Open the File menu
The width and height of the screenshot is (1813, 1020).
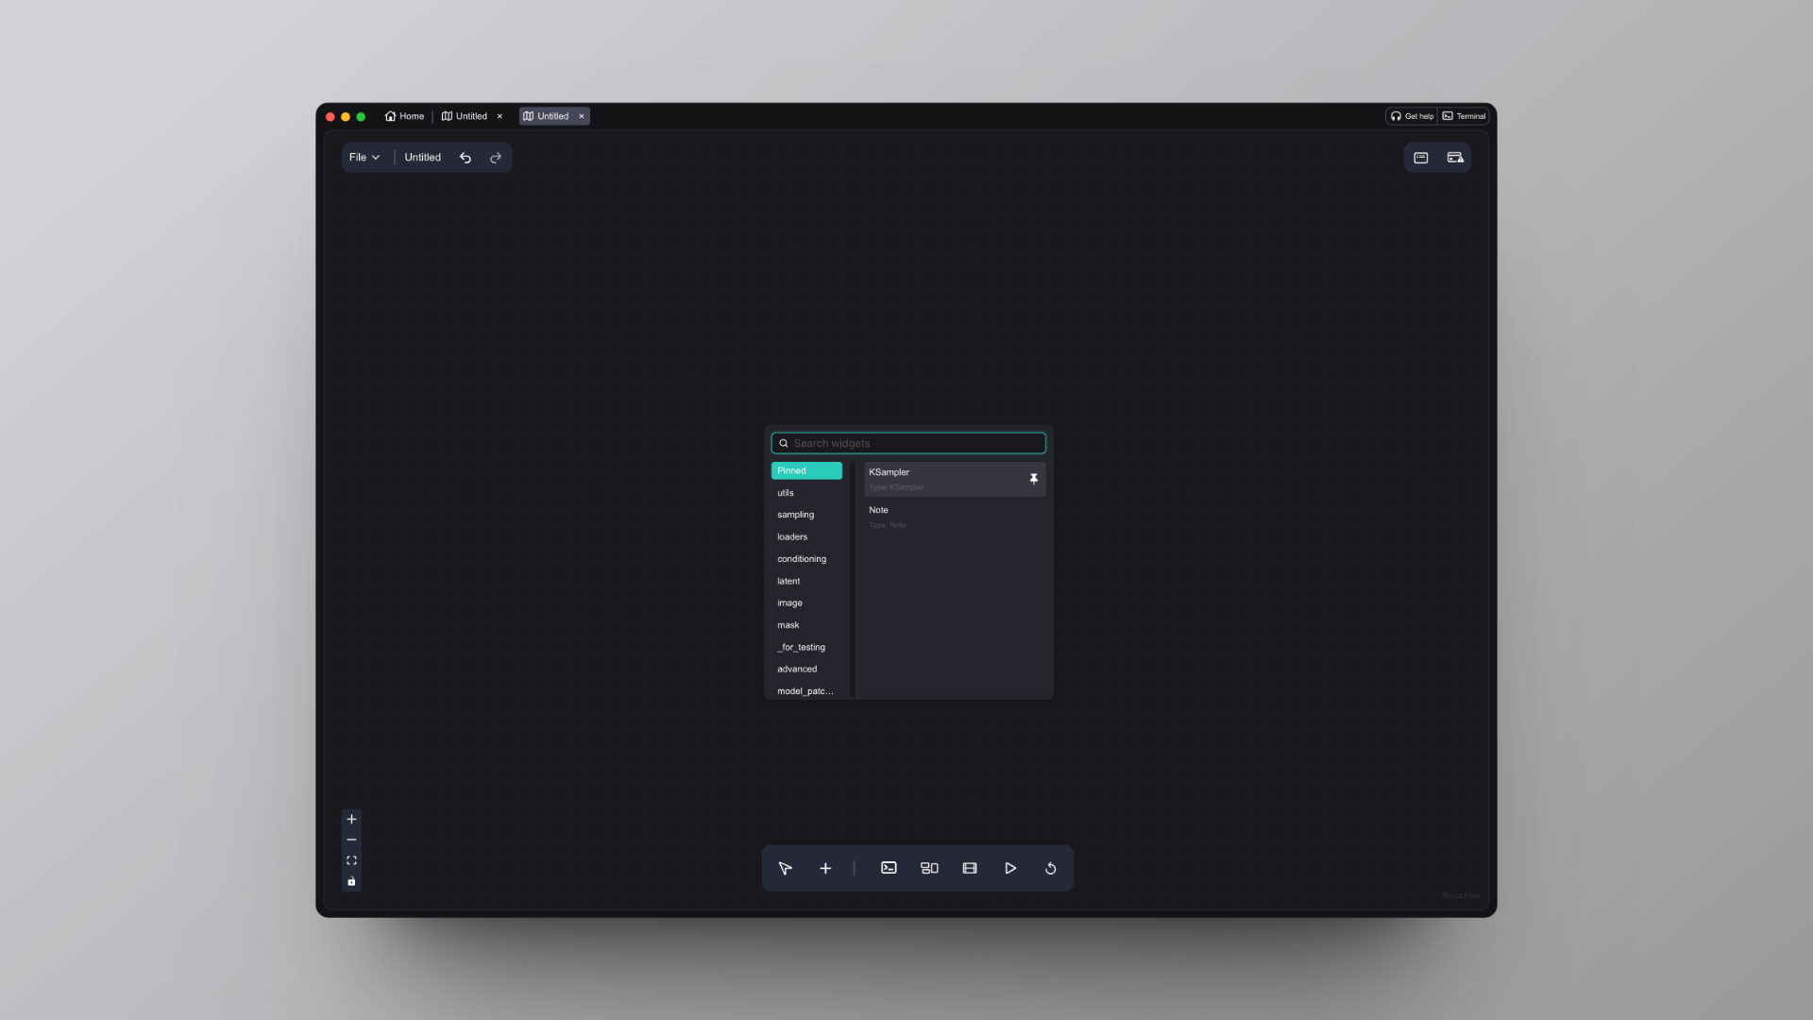pyautogui.click(x=364, y=158)
